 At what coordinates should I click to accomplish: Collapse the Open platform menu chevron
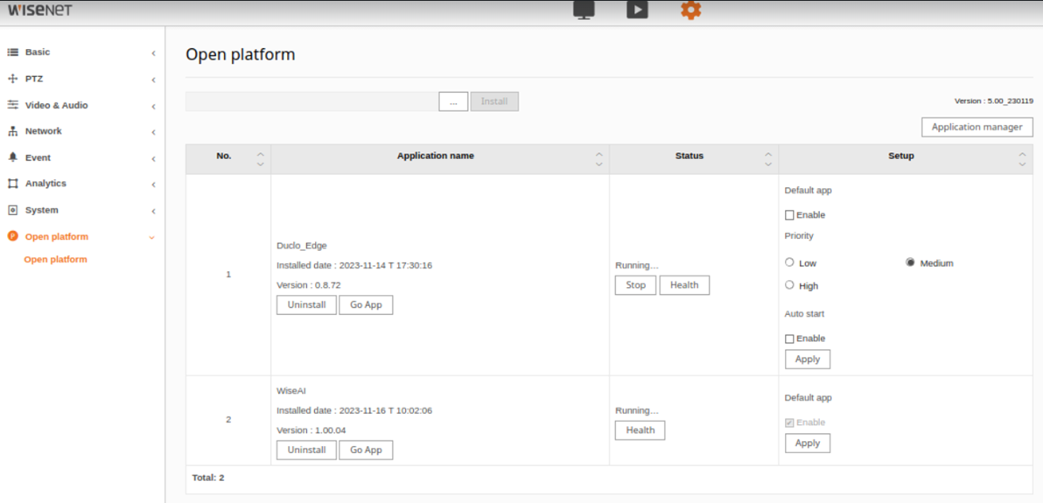(x=152, y=237)
